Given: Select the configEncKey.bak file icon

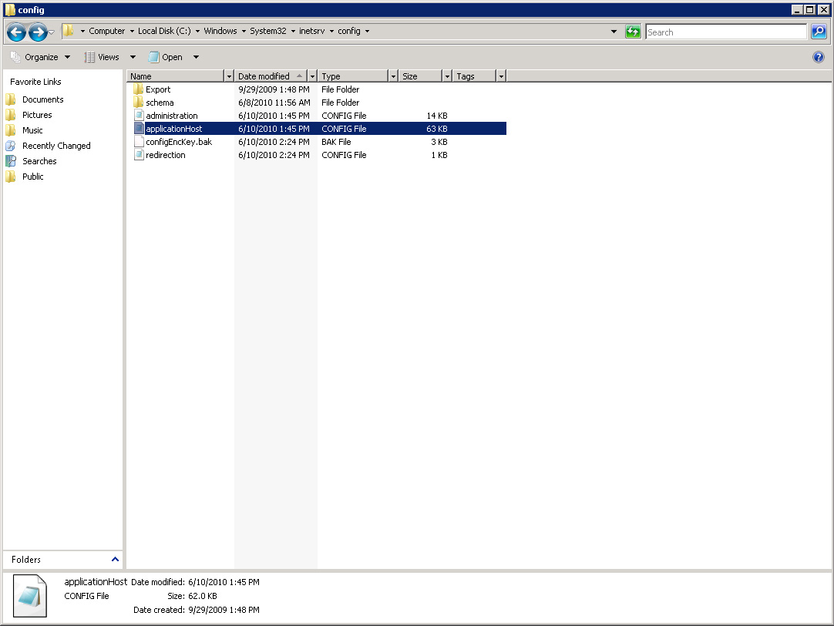Looking at the screenshot, I should pos(139,142).
